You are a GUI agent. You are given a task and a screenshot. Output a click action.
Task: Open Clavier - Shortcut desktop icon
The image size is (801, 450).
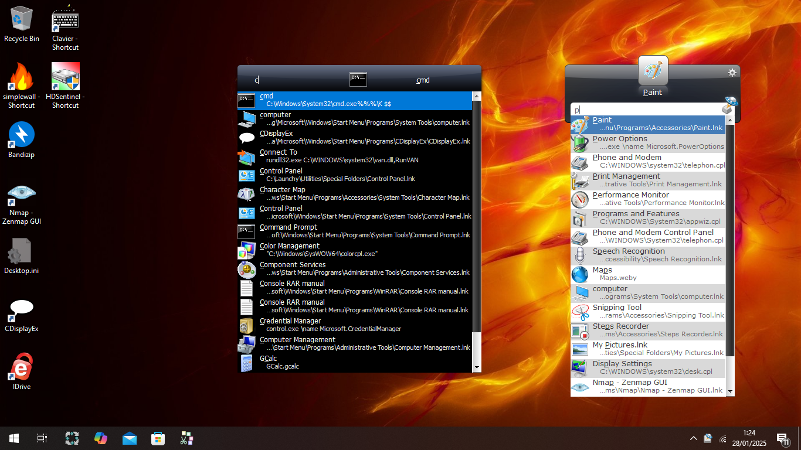coord(66,28)
